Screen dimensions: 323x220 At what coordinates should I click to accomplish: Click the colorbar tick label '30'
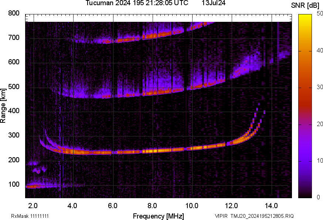(x=320, y=87)
